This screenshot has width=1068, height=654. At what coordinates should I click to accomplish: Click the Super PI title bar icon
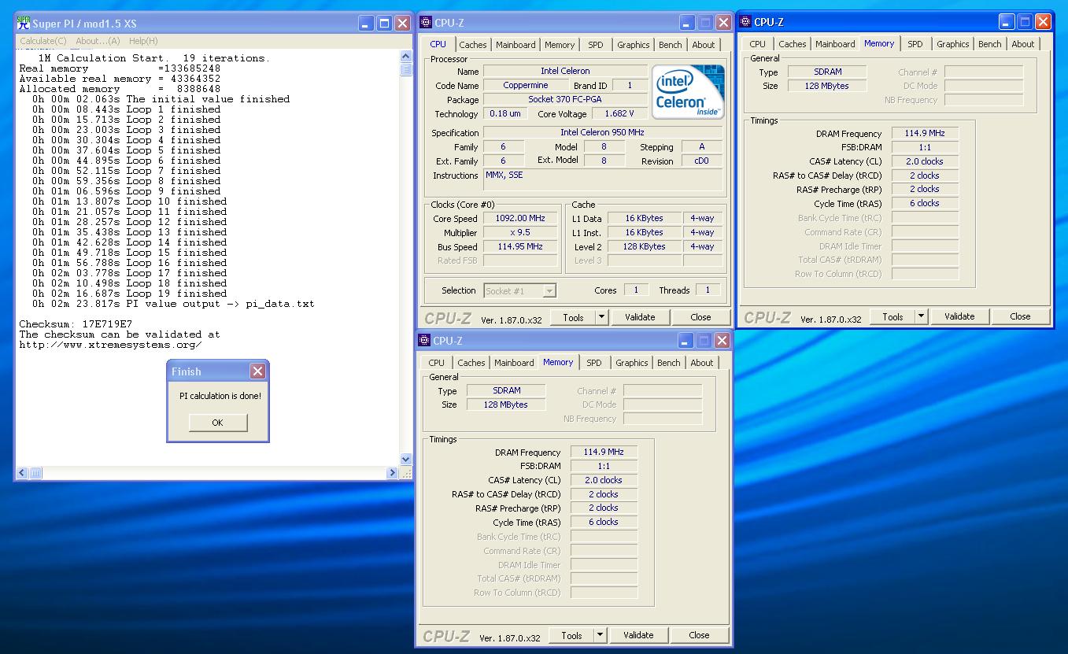(24, 24)
